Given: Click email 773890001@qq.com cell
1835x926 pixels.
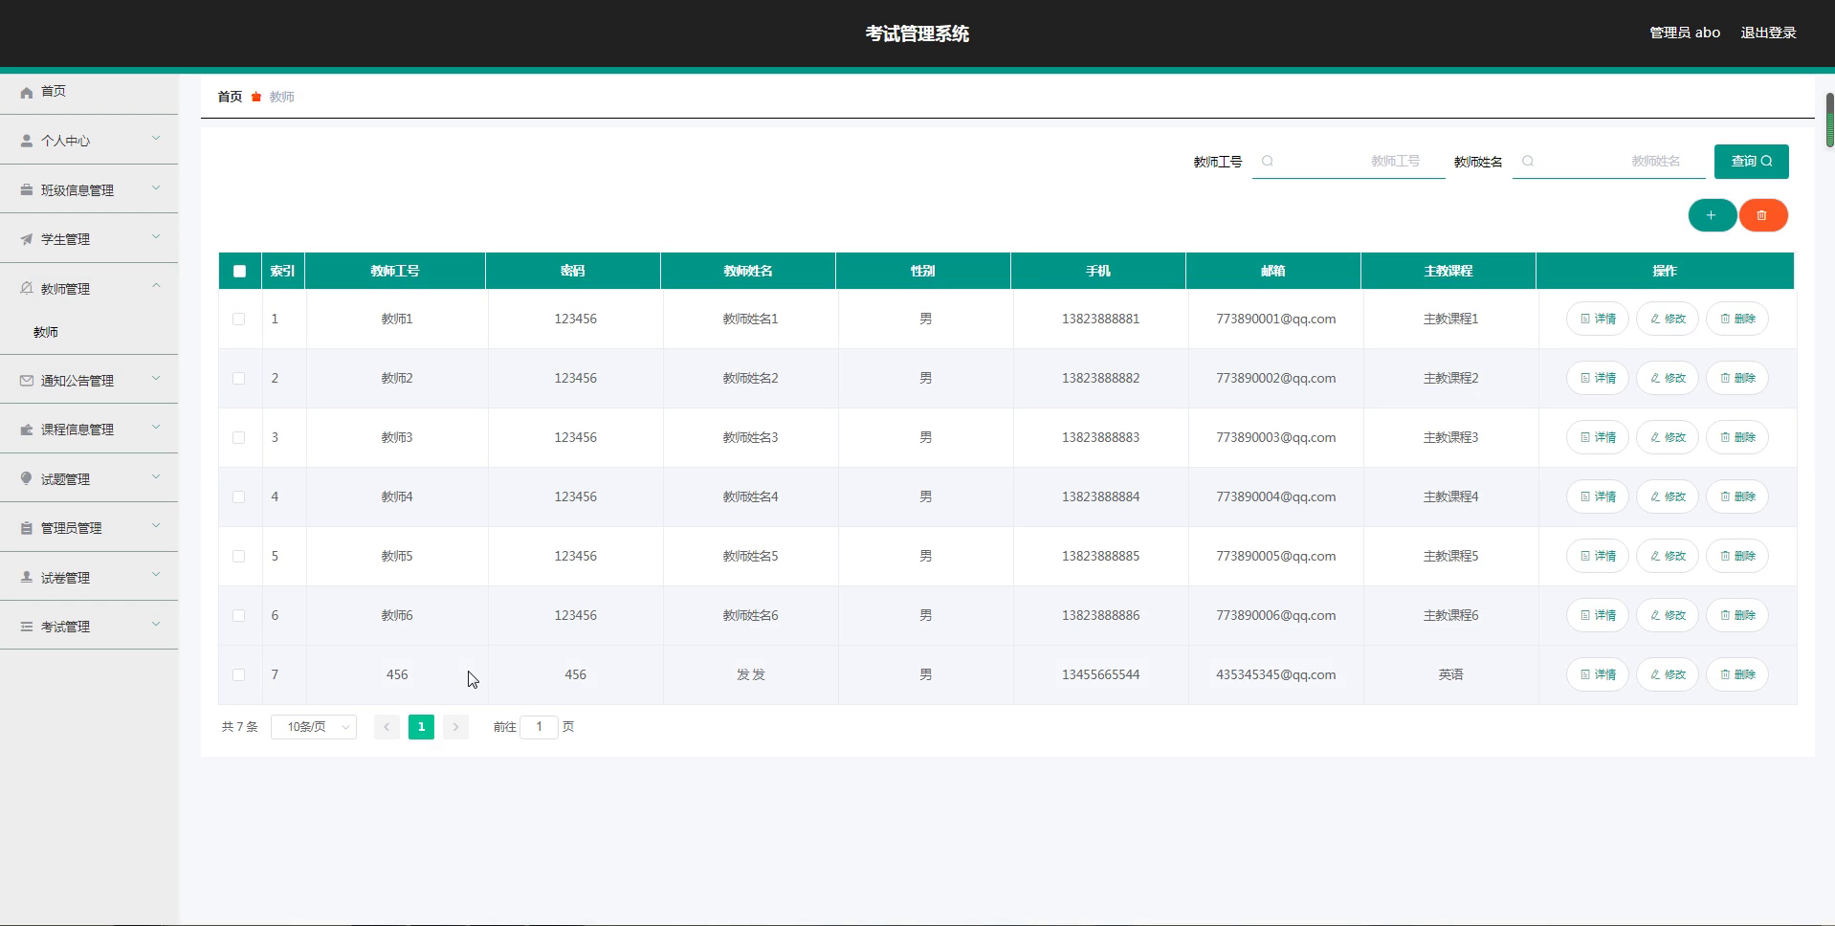Looking at the screenshot, I should click(1275, 319).
